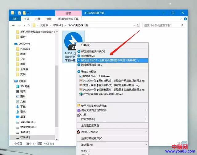Click the refresh button in address bar
The height and width of the screenshot is (155, 197).
(x=138, y=25)
